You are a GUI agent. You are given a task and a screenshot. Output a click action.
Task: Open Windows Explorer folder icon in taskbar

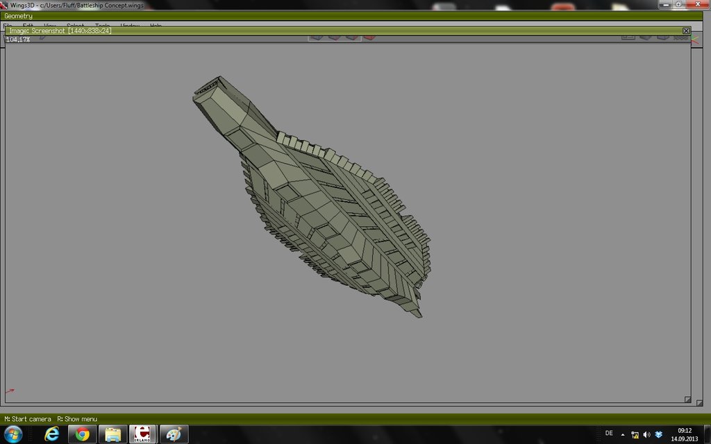click(x=112, y=434)
